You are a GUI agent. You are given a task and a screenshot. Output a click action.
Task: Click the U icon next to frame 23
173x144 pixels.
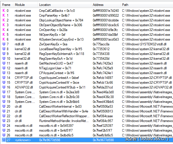tap(4, 121)
